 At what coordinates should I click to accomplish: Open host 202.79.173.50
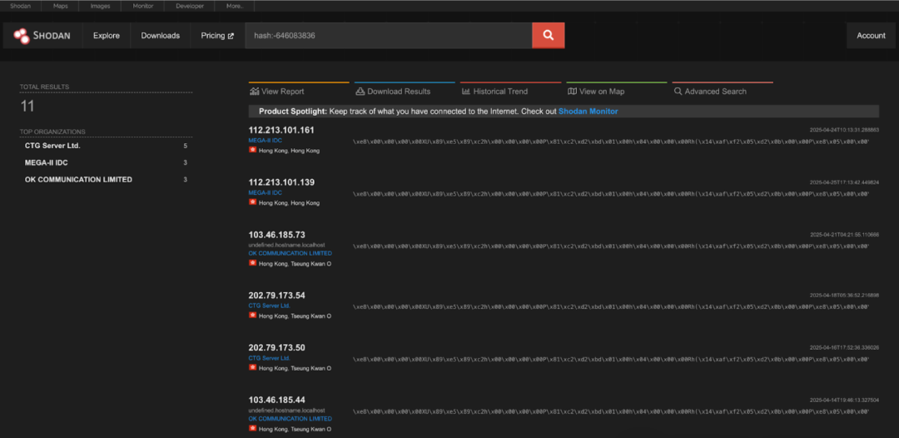277,347
